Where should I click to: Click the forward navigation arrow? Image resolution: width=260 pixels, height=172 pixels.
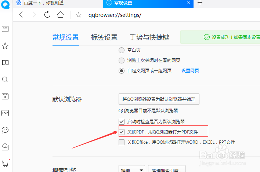point(34,15)
